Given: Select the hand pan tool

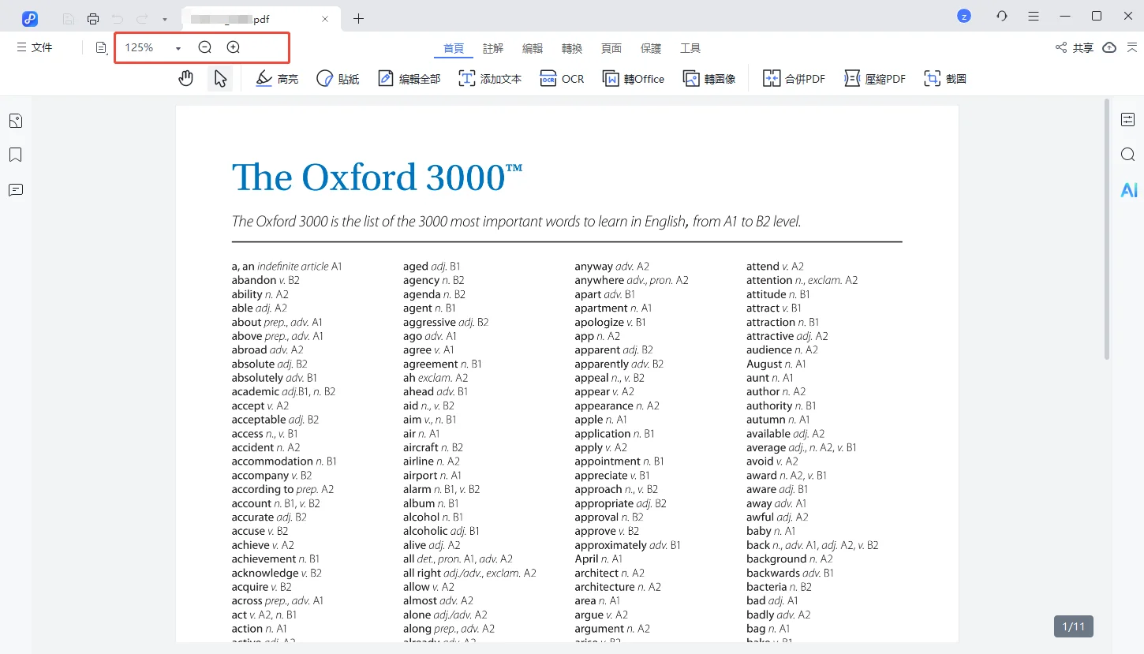Looking at the screenshot, I should point(186,78).
